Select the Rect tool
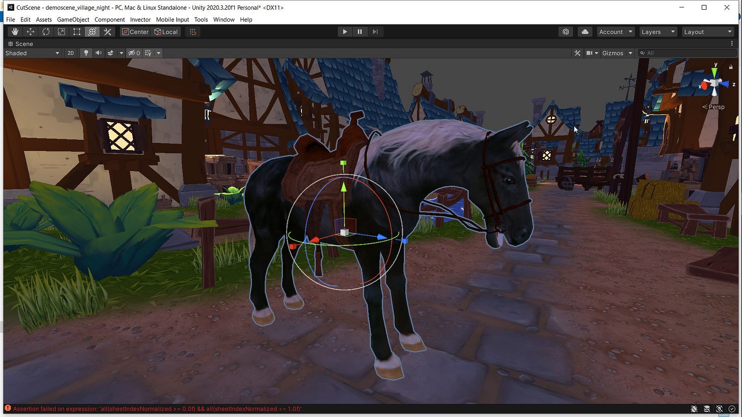This screenshot has height=417, width=742. [77, 32]
